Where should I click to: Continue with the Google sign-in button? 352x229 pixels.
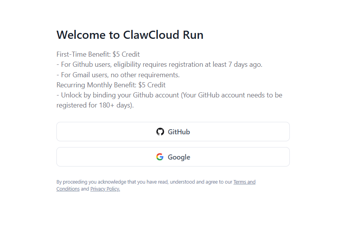173,157
